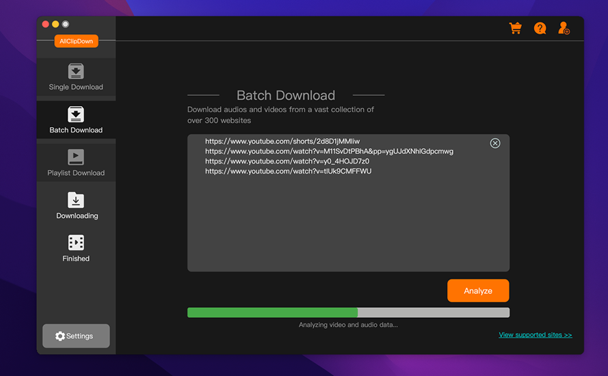This screenshot has width=608, height=376.
Task: Click the shopping cart icon
Action: point(516,28)
